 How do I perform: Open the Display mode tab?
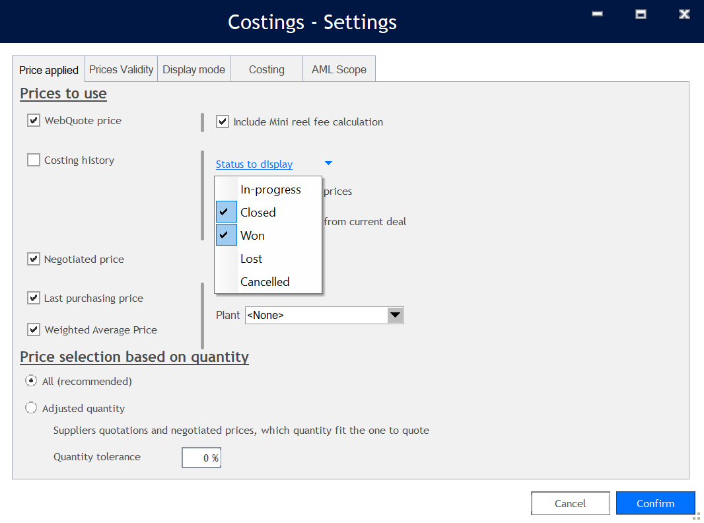194,69
